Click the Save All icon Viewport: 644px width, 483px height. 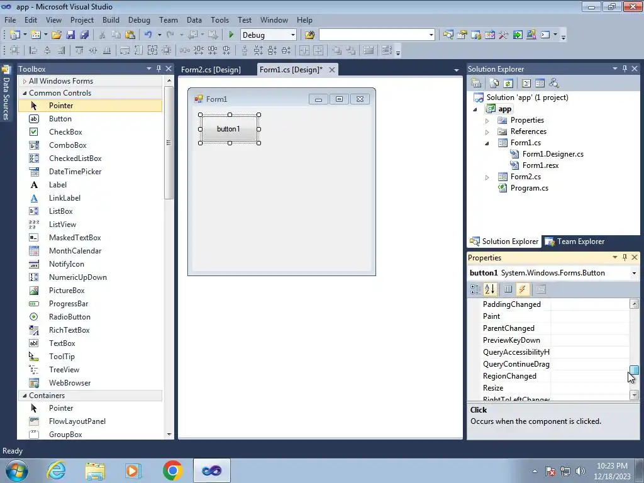tap(84, 35)
